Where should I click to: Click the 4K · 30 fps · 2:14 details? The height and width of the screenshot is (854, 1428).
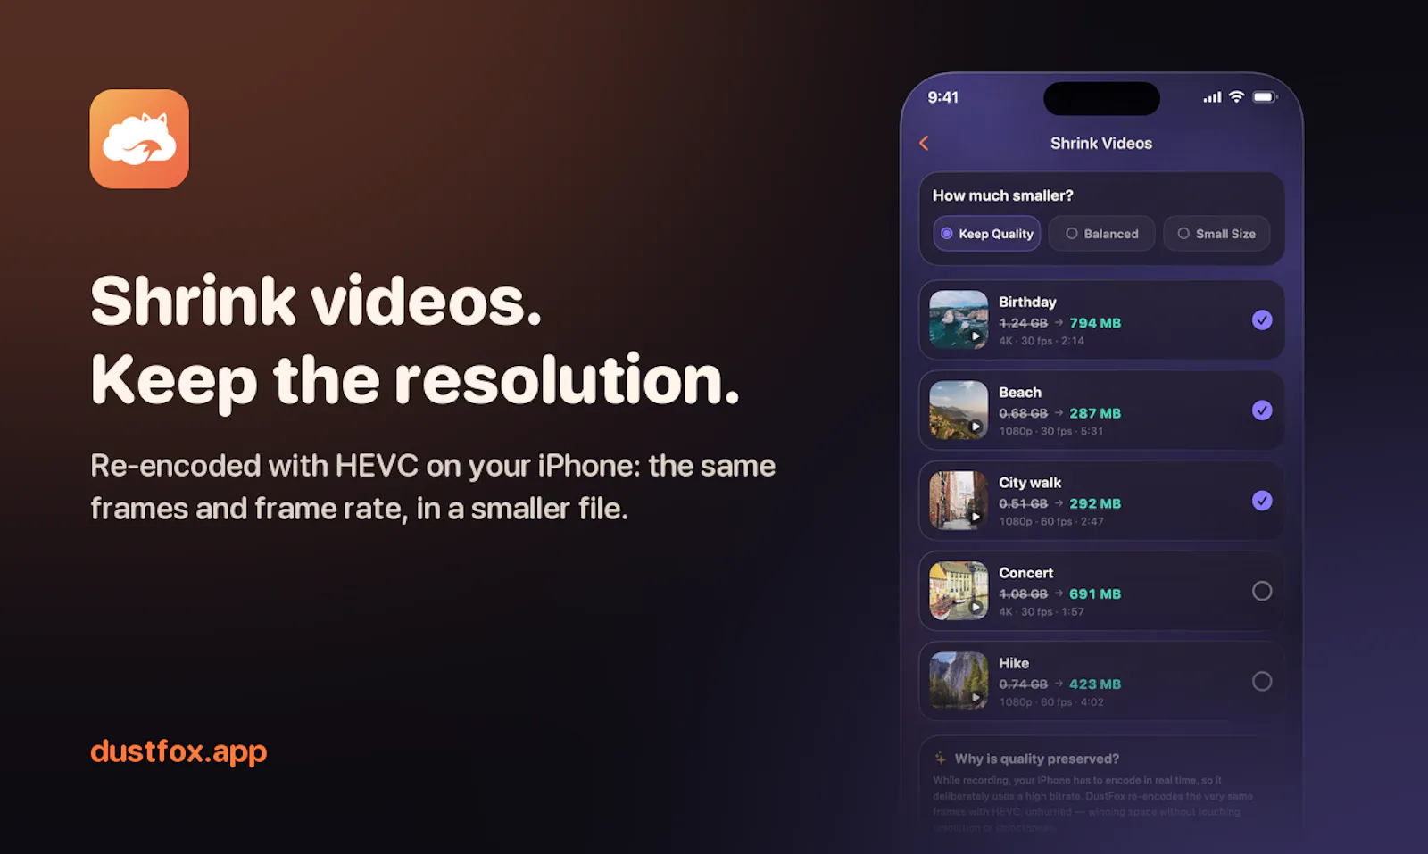point(1042,341)
